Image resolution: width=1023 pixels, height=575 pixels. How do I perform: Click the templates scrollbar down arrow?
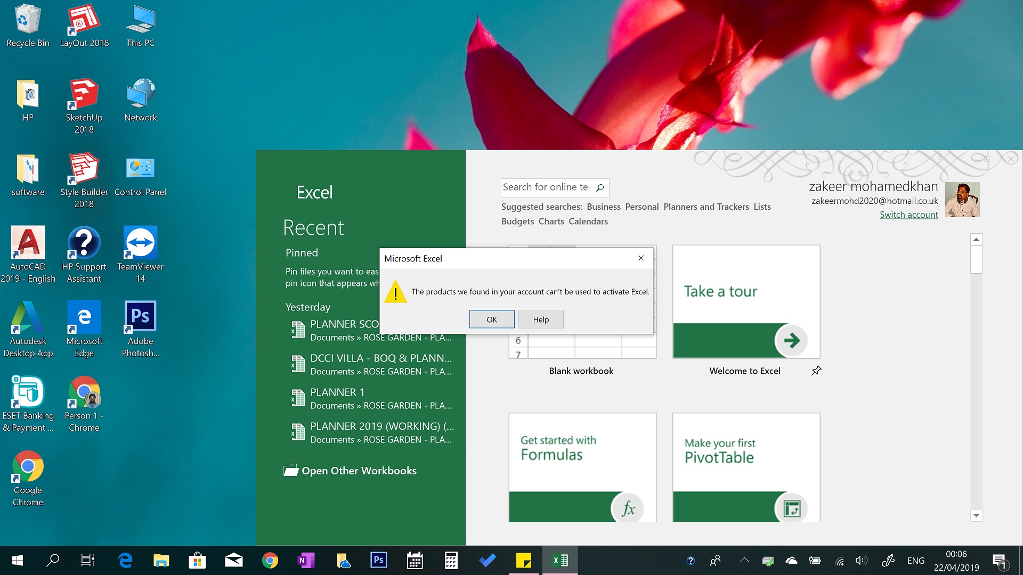click(976, 515)
